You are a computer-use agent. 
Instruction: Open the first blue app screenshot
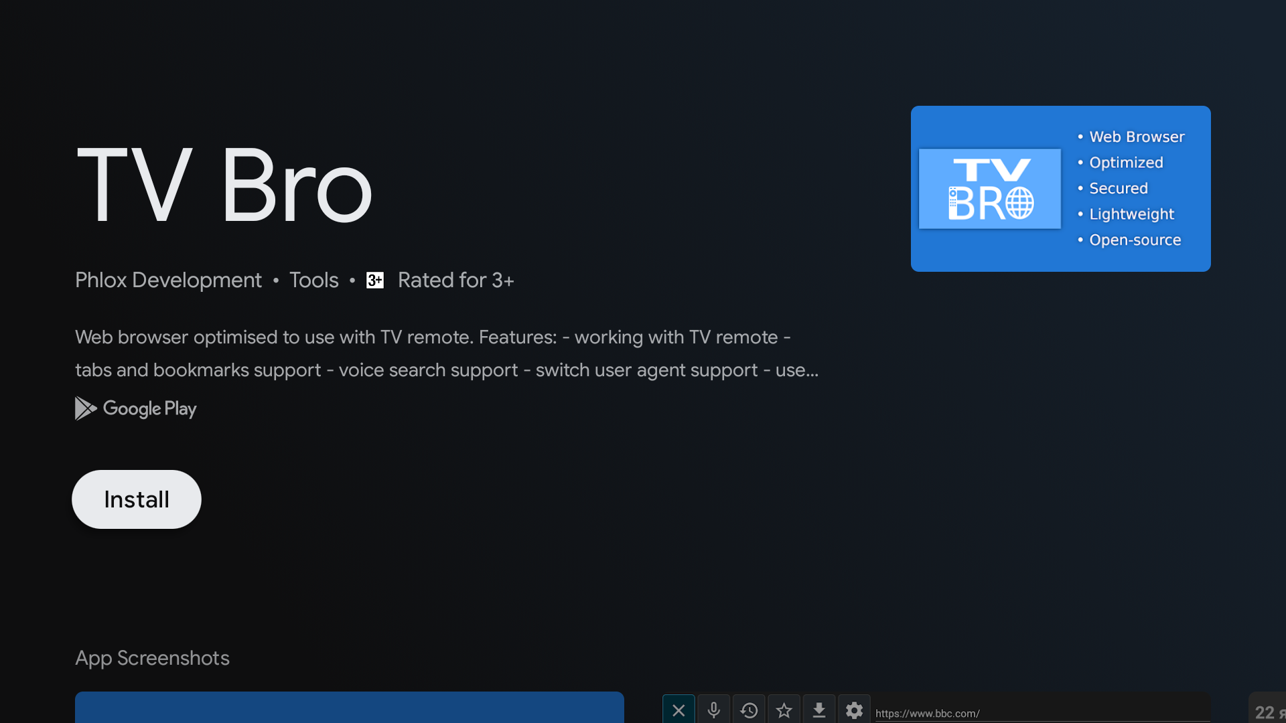[x=350, y=707]
